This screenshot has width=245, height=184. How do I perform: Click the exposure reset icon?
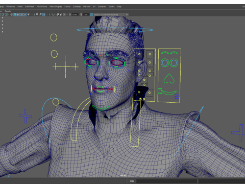point(70,14)
